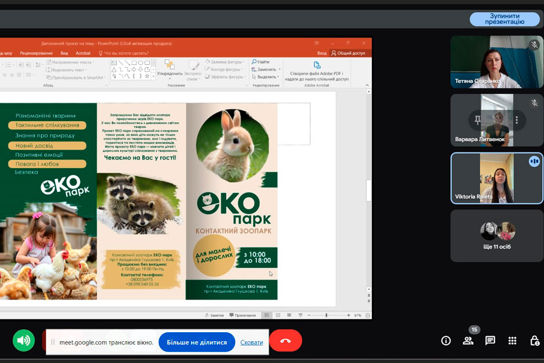Screen dimensions: 544x363
Task: Click the Сховати link
Action: pyautogui.click(x=251, y=342)
